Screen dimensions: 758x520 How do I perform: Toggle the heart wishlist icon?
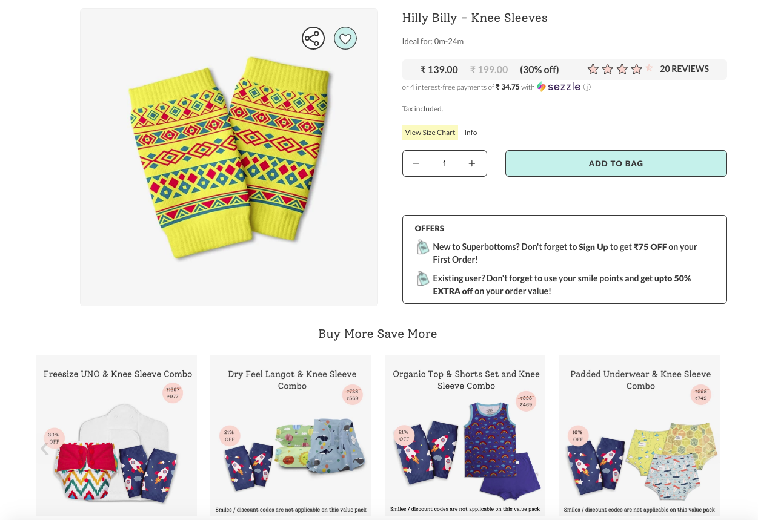click(x=345, y=39)
